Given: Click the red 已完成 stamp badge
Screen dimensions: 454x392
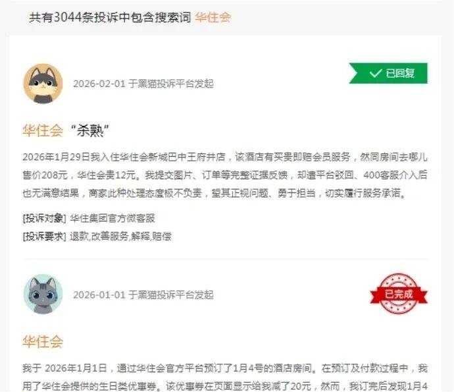Looking at the screenshot, I should [399, 293].
